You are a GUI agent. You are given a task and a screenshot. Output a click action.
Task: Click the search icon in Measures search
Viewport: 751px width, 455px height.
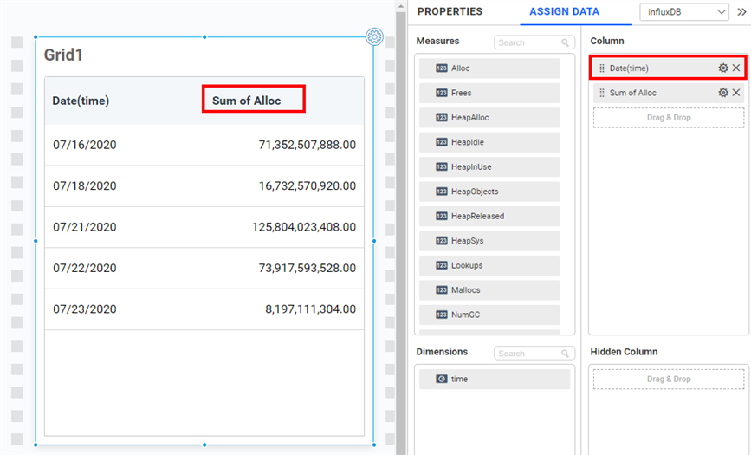[x=565, y=42]
